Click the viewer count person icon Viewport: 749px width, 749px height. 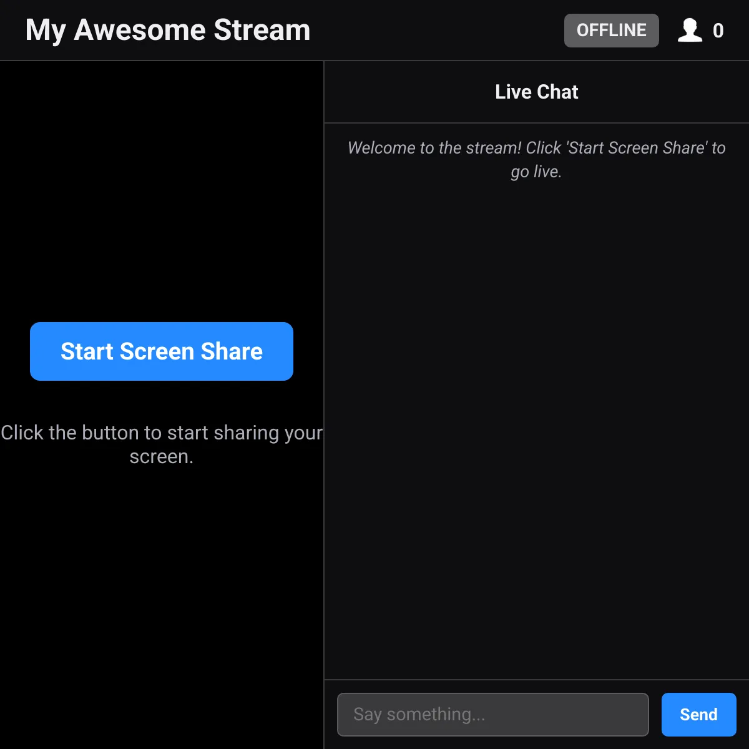pos(690,30)
